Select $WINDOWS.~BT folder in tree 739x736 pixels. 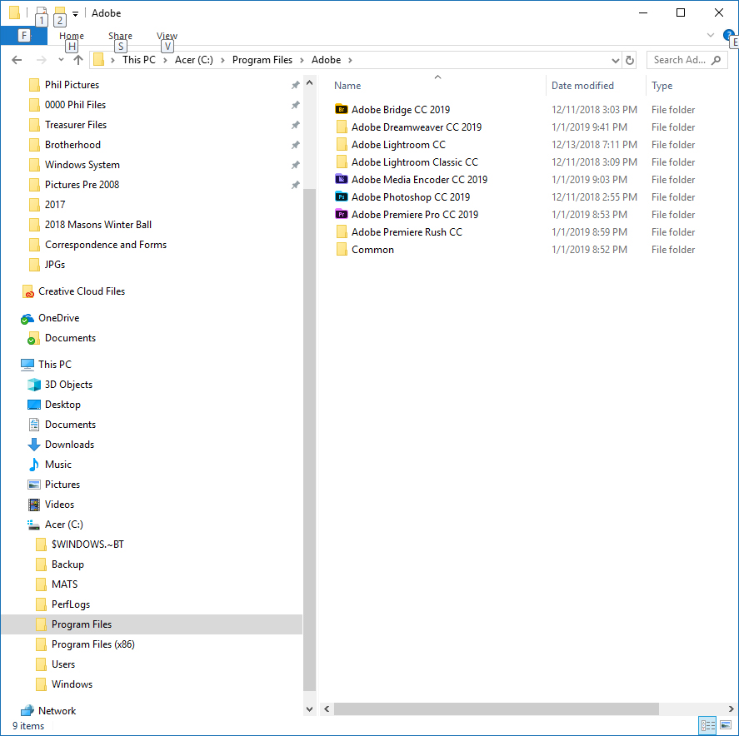coord(87,545)
